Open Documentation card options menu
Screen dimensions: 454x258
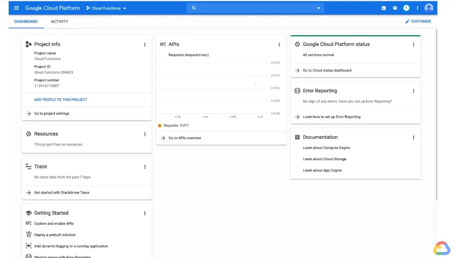point(414,137)
